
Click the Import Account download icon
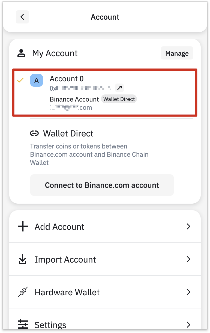click(23, 259)
